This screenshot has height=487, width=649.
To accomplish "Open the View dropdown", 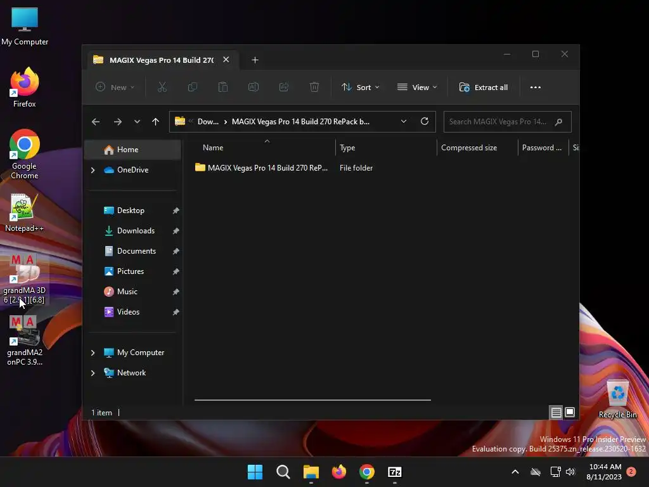I will point(417,88).
